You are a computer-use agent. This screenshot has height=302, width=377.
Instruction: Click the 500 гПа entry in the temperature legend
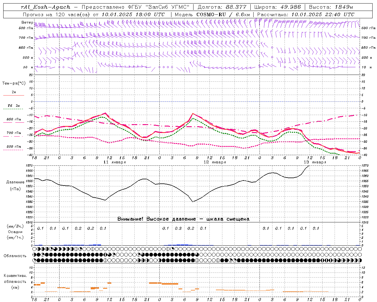pyautogui.click(x=14, y=147)
